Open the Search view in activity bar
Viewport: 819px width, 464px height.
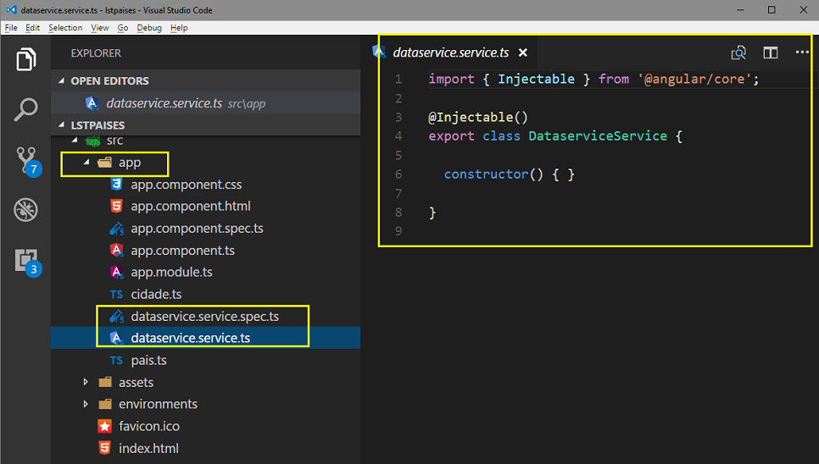(x=25, y=109)
